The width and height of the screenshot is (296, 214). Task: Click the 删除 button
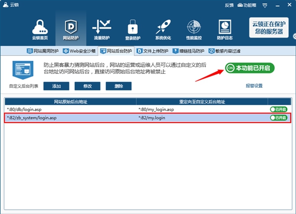pyautogui.click(x=119, y=86)
